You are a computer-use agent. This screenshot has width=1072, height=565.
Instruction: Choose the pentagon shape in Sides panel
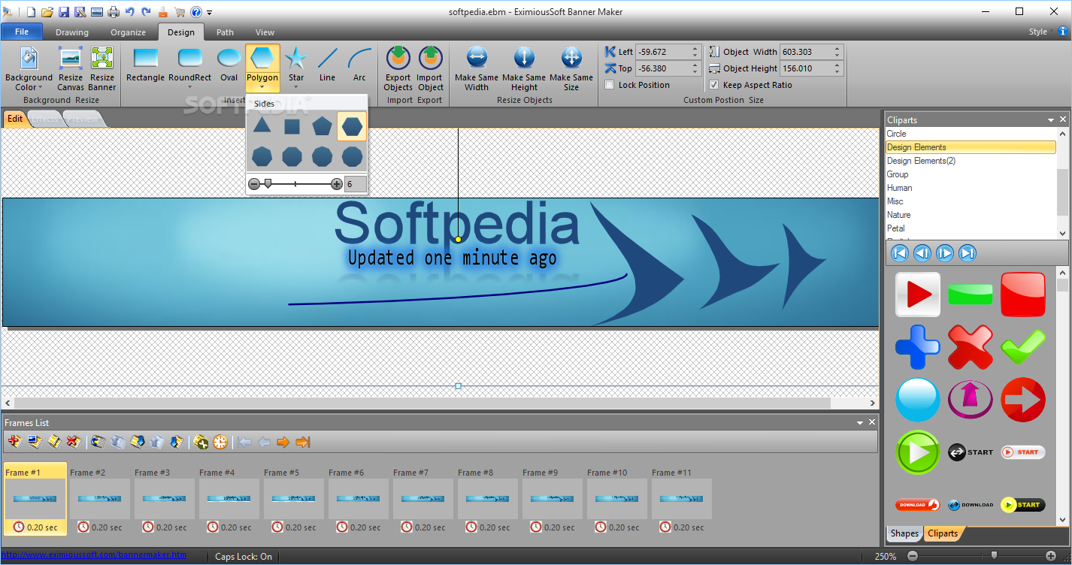pyautogui.click(x=322, y=126)
